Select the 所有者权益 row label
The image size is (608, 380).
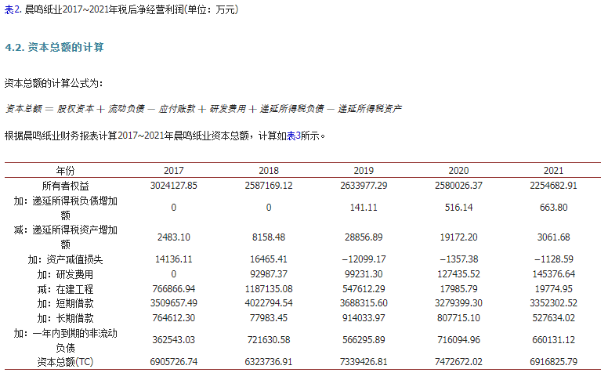(66, 186)
